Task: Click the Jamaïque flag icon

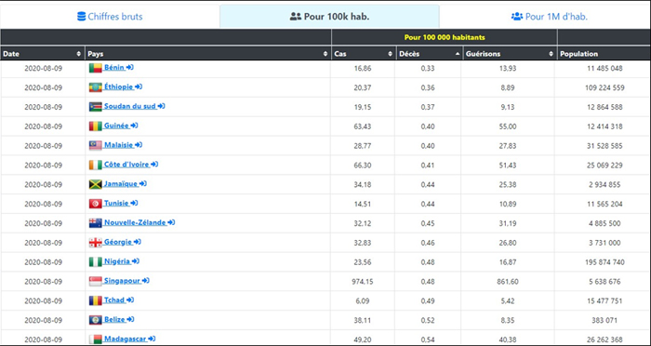Action: (96, 184)
